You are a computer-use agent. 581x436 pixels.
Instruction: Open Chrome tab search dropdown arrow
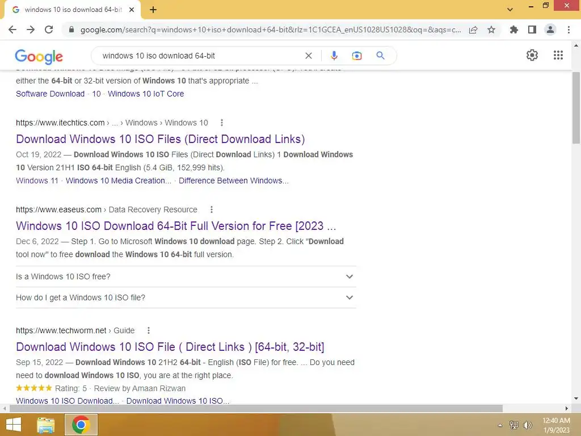tap(510, 10)
